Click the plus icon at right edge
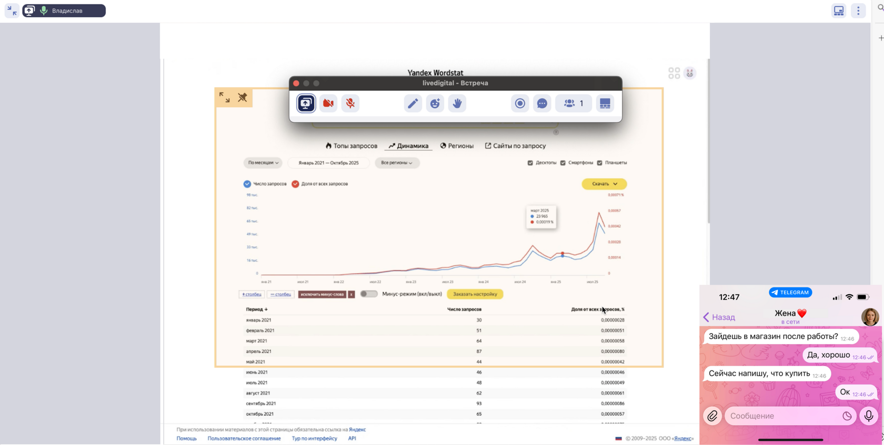The height and width of the screenshot is (445, 884). (x=881, y=38)
